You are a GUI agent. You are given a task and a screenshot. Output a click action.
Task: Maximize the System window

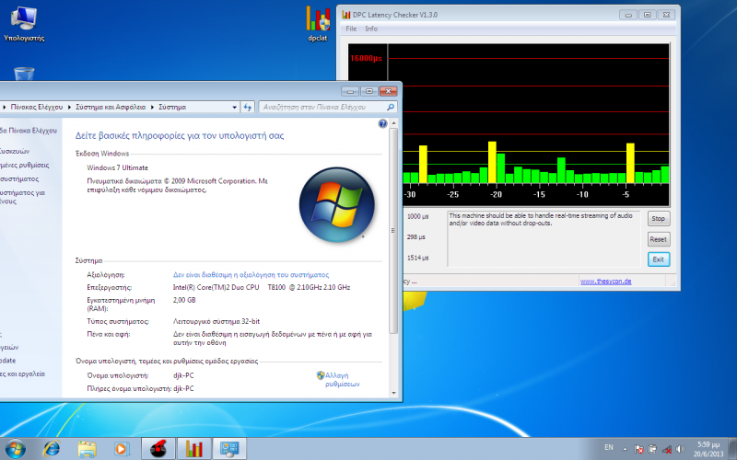click(369, 91)
